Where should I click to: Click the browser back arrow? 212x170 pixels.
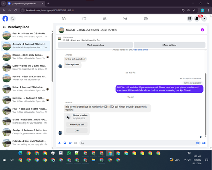click(x=4, y=11)
